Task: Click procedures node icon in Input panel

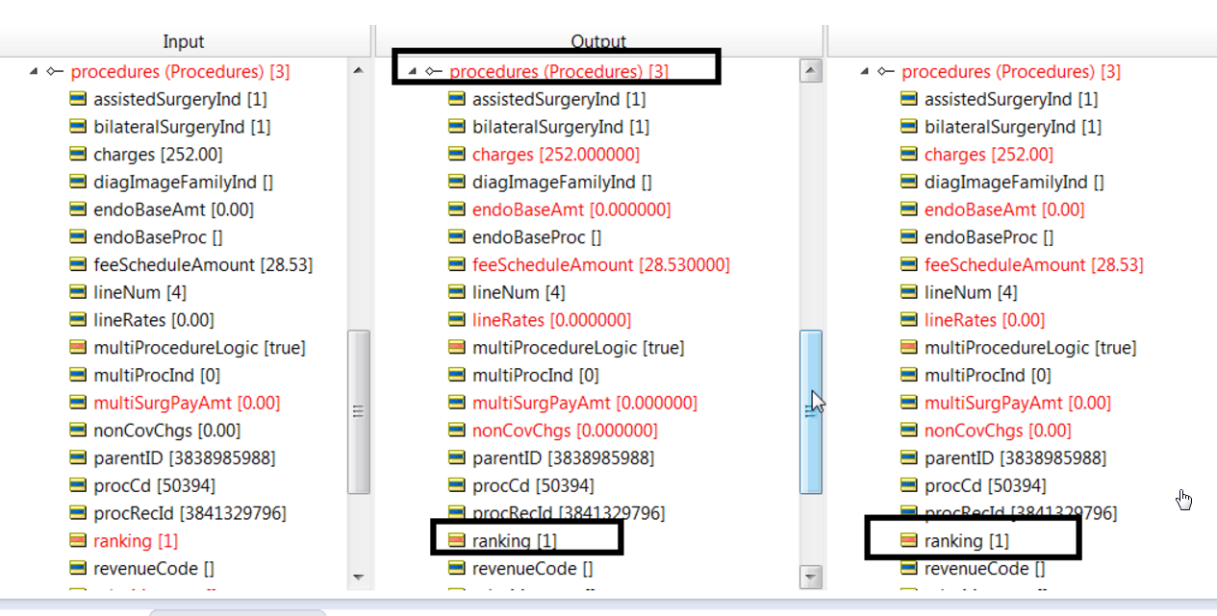Action: coord(55,72)
